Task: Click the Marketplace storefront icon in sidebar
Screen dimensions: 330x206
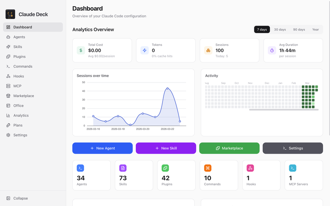Action: 8,96
